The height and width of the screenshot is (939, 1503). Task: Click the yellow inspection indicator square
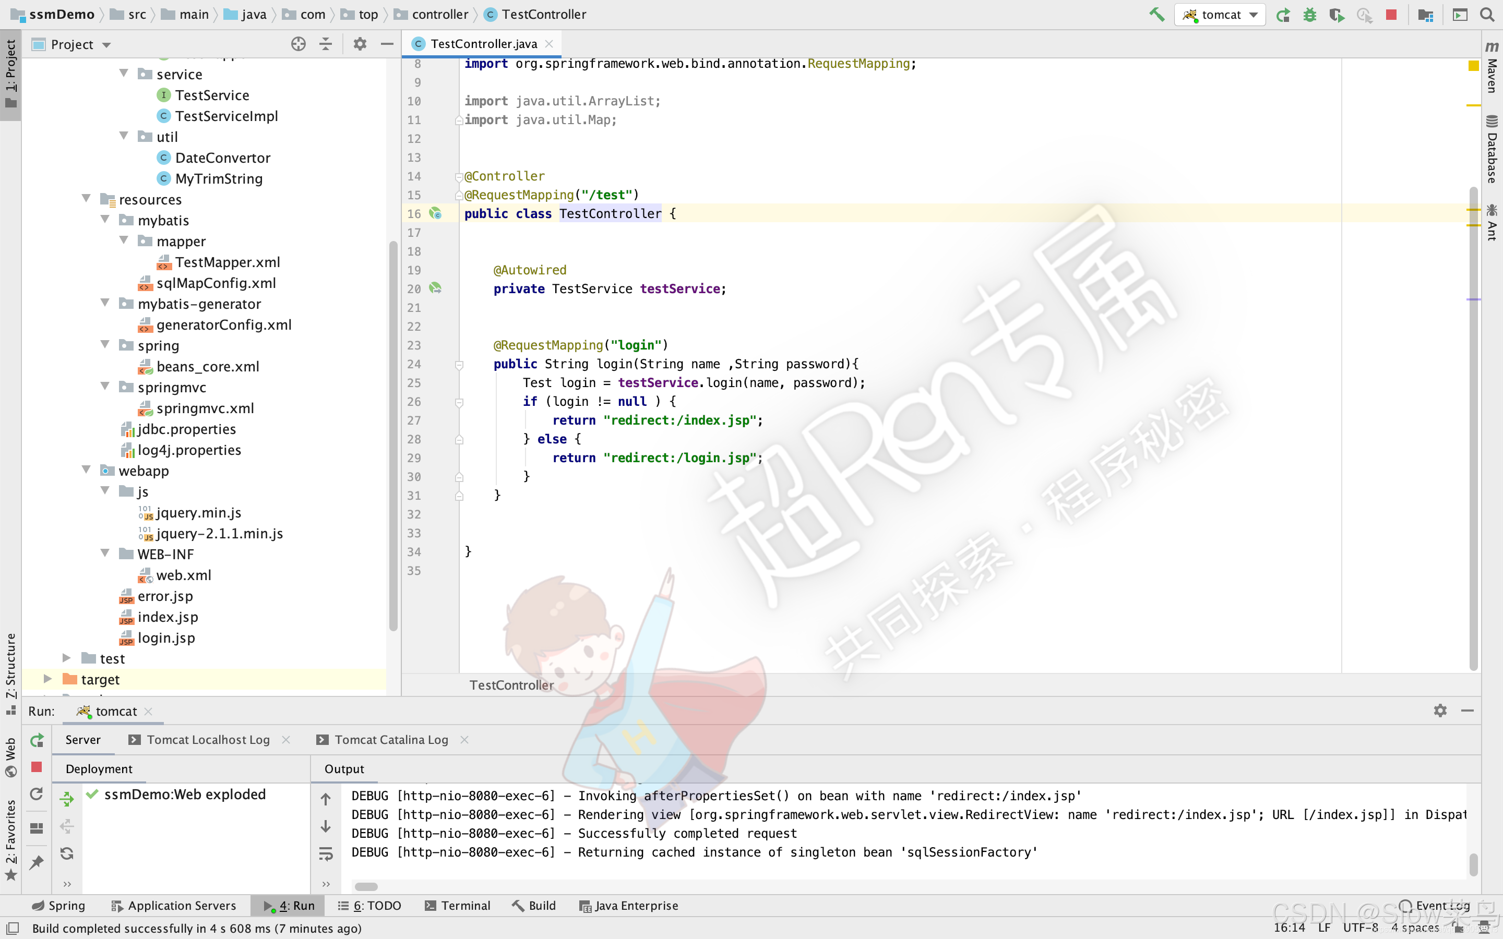1473,65
